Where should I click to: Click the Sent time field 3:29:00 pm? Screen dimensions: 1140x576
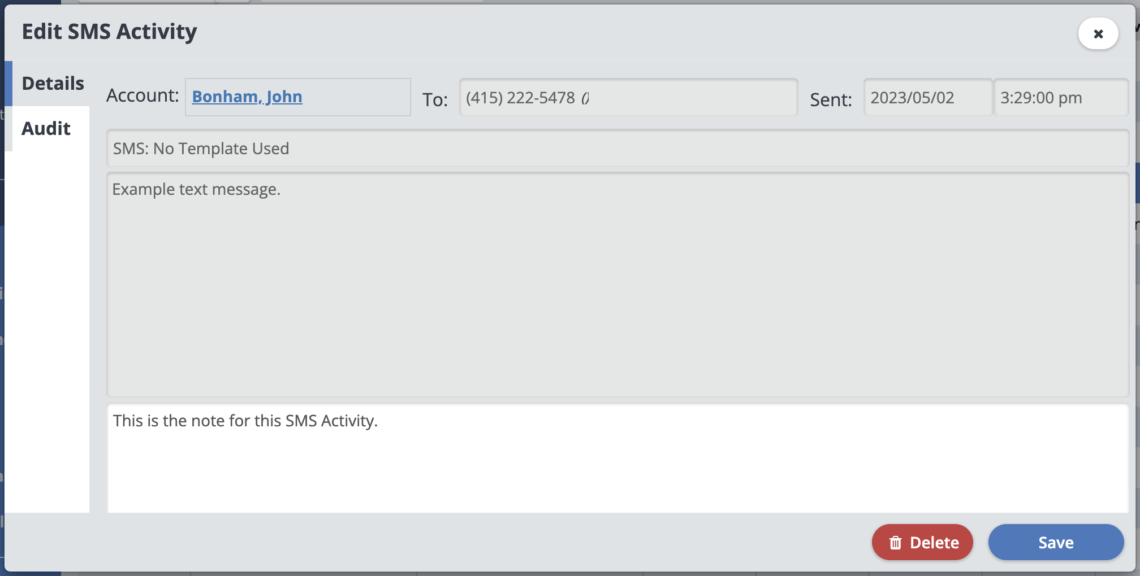(x=1060, y=98)
